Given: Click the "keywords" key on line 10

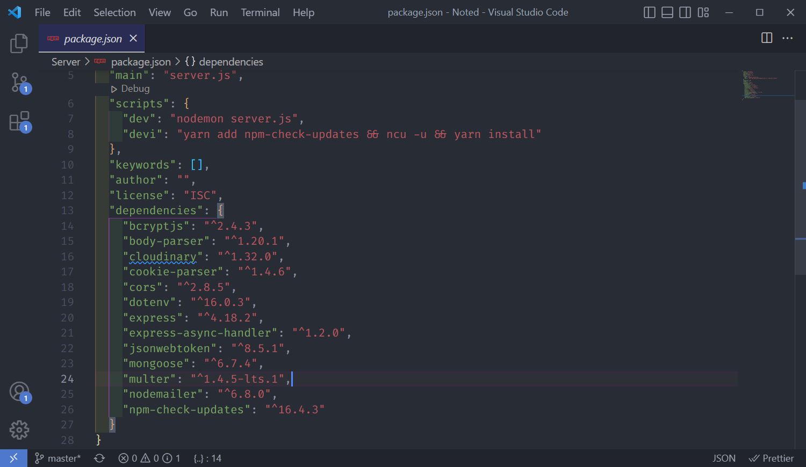Looking at the screenshot, I should tap(143, 165).
